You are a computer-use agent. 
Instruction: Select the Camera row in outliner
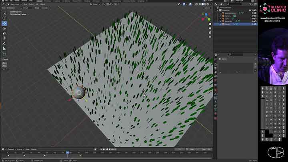coord(235,16)
